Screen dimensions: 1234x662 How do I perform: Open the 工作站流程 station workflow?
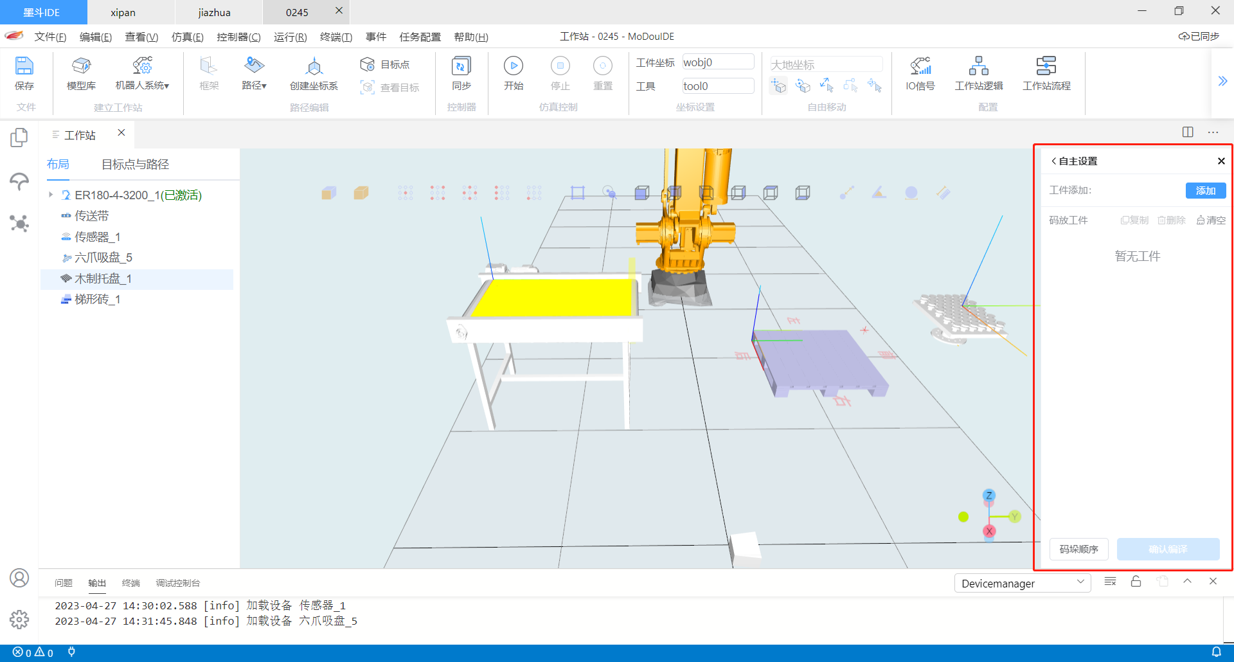click(1046, 73)
